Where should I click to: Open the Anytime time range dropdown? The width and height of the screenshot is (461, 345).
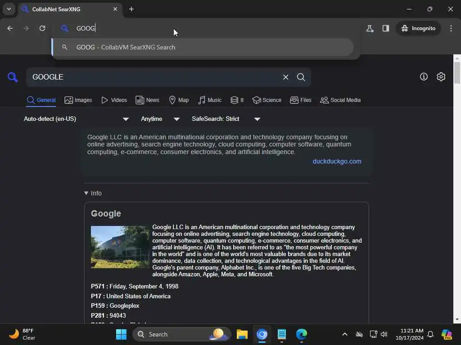pos(160,119)
